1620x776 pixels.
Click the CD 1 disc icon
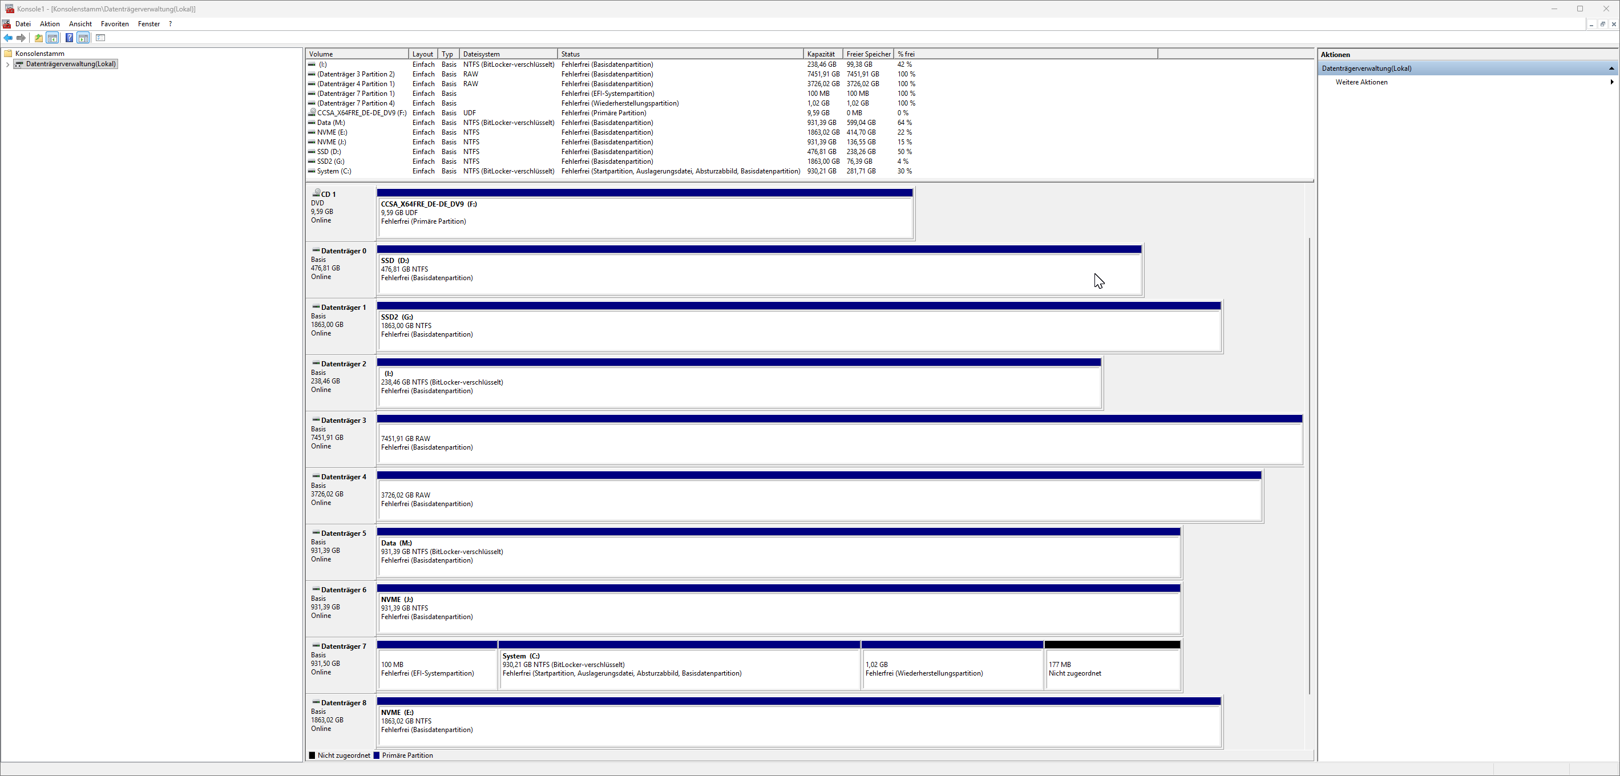coord(316,193)
